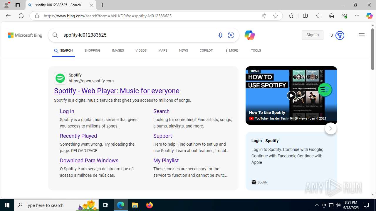Click the taskbar Type here to search box
The image size is (376, 211).
[56, 205]
